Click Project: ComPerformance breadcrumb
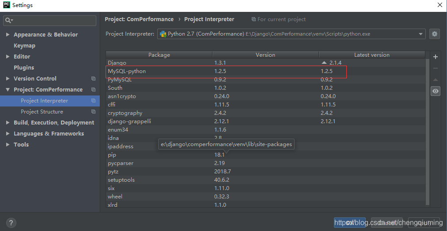The width and height of the screenshot is (447, 231). pyautogui.click(x=139, y=19)
